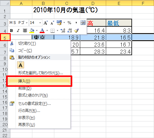Select the Keep Text Only paste option icon
Viewport: 154px width, 138px height.
click(x=20, y=65)
